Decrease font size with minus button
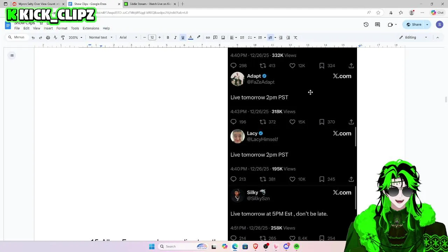The width and height of the screenshot is (448, 252). [145, 37]
